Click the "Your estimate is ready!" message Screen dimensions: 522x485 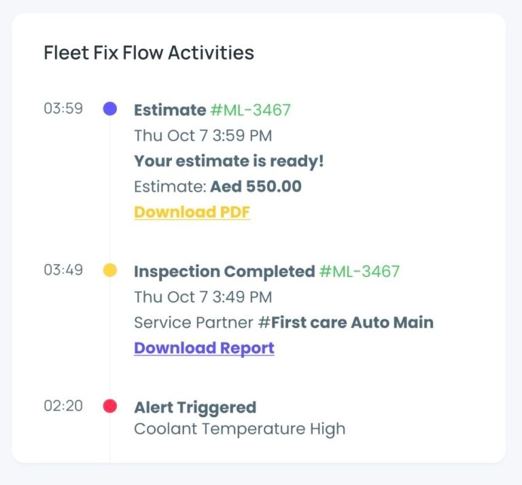click(229, 161)
